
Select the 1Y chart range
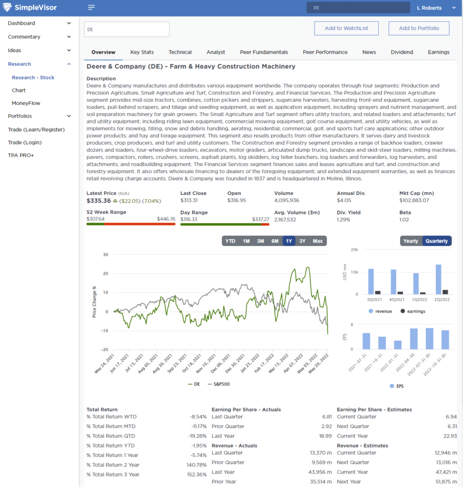289,241
